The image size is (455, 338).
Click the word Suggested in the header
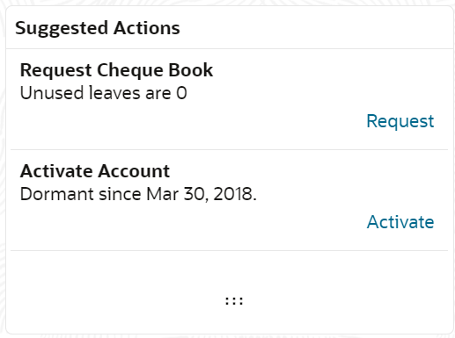(x=62, y=29)
